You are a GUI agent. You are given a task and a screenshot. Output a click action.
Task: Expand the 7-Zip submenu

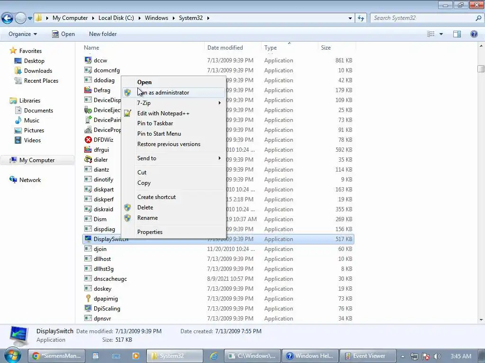173,103
